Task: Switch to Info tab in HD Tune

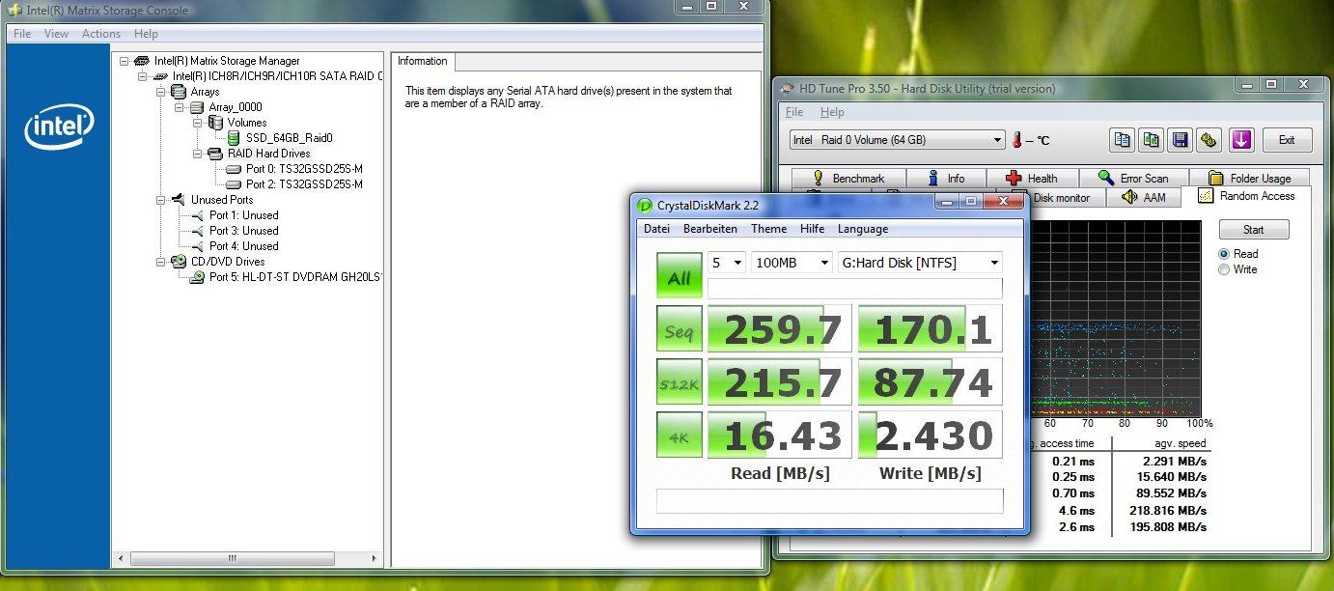Action: (x=947, y=178)
